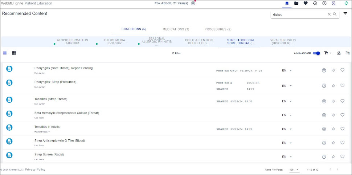Favorite the Strep Screen (Rapid) title
352x175 pixels.
342,156
